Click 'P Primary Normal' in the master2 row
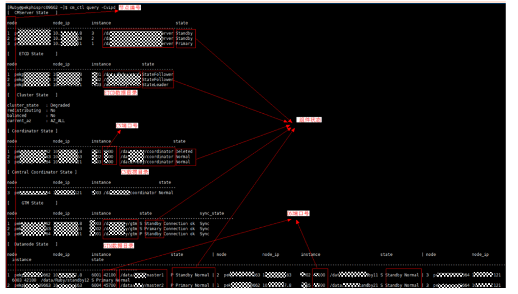518x294 pixels. 190,285
